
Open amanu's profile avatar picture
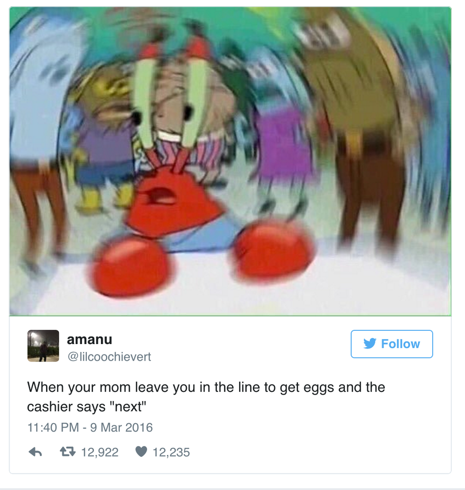click(x=43, y=345)
